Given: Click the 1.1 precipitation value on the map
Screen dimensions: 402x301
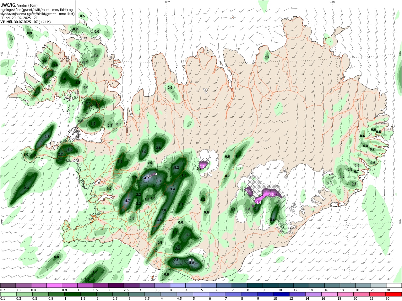Looking at the screenshot, I should tap(233, 209).
